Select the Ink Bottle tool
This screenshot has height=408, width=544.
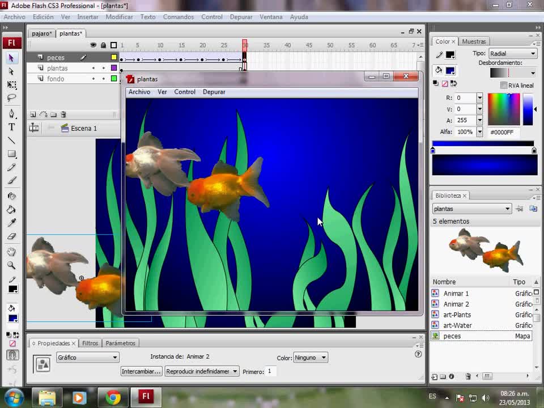coord(11,196)
